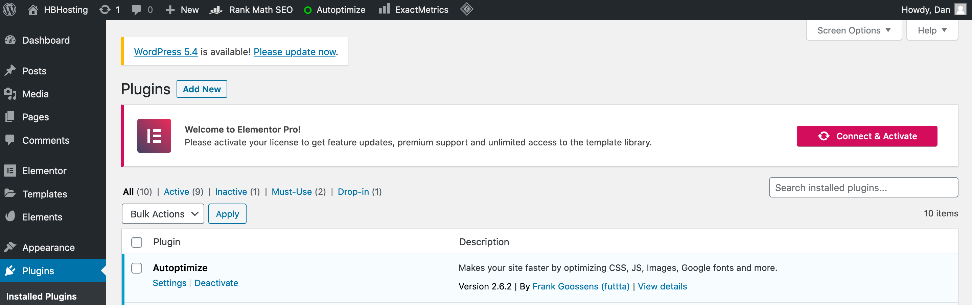
Task: Check the Autoptimize plugin checkbox
Action: [x=137, y=268]
